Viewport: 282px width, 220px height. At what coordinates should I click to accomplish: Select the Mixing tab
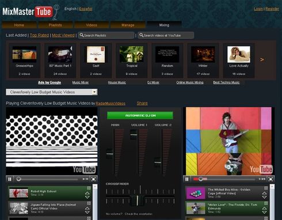point(164,25)
